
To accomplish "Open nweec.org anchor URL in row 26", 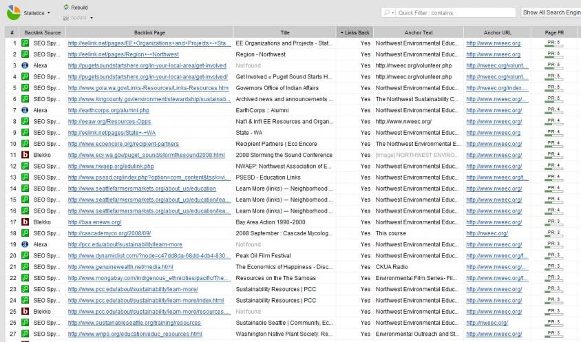I will 487,322.
